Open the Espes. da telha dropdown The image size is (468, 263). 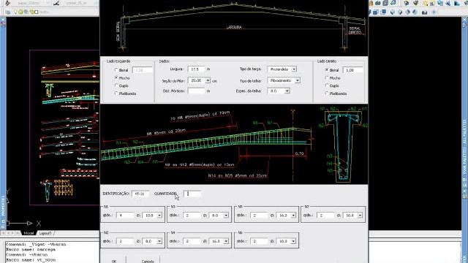click(x=287, y=91)
